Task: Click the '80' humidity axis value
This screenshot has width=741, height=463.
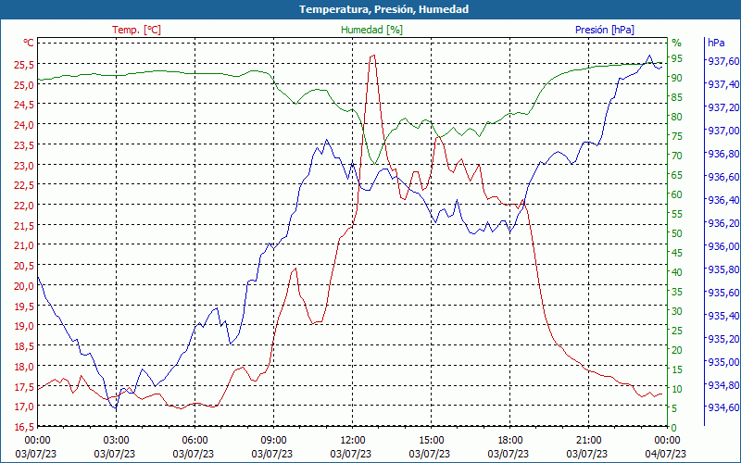Action: point(677,117)
